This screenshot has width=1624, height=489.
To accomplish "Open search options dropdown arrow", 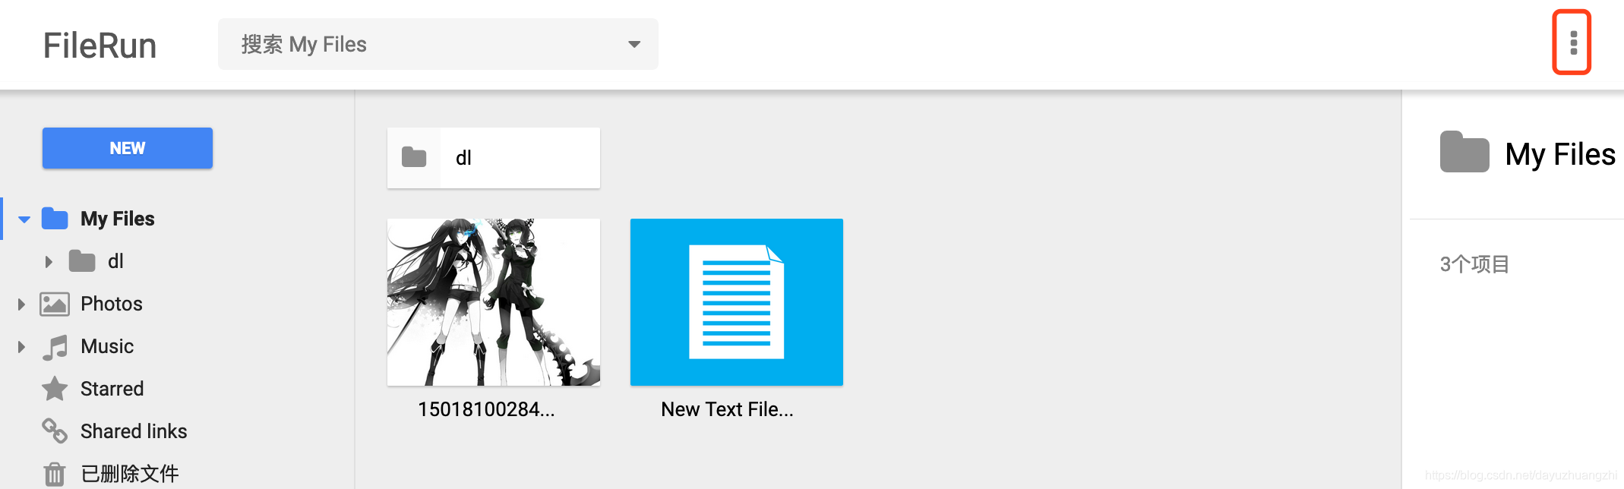I will point(634,44).
